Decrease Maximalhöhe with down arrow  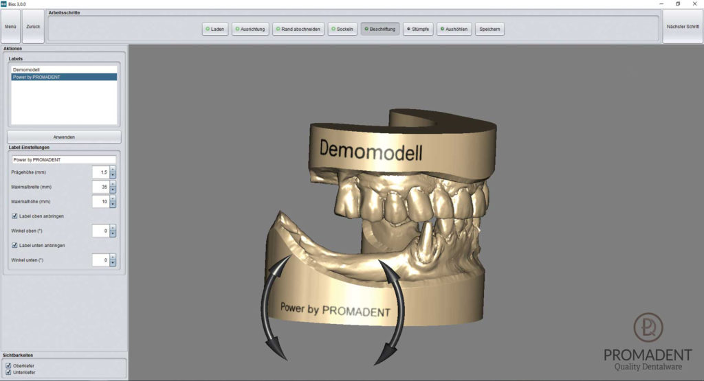[x=113, y=205]
